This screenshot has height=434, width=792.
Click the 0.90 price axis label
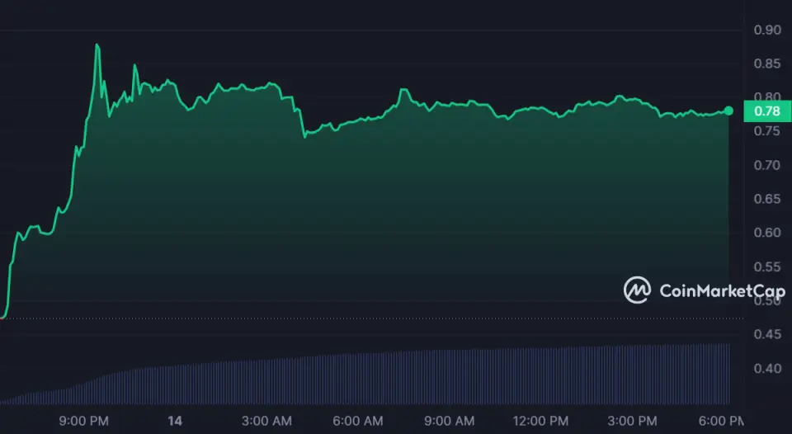point(767,30)
